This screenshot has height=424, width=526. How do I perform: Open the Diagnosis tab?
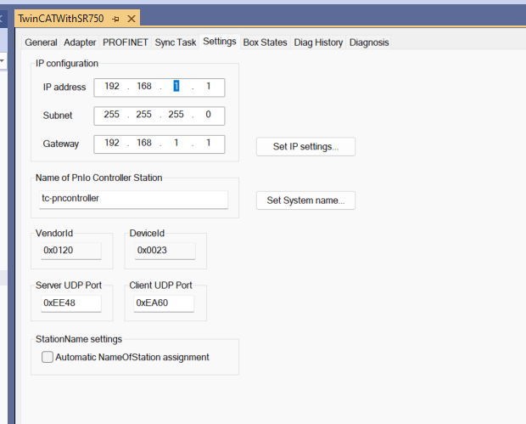[x=369, y=42]
